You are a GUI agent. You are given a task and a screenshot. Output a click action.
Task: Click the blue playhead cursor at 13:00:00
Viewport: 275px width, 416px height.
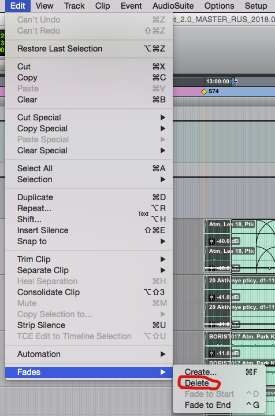(234, 82)
